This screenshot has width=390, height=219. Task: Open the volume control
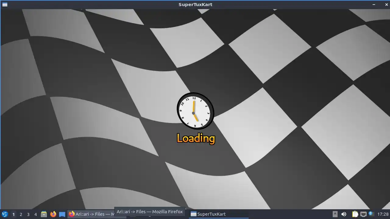(344, 214)
